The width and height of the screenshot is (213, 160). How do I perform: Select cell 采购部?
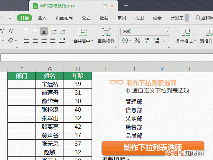(134, 119)
